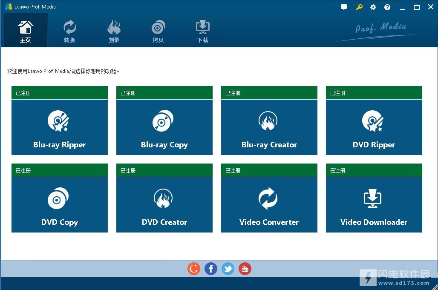Open the 主页 home tab
The image size is (438, 290).
[x=26, y=30]
